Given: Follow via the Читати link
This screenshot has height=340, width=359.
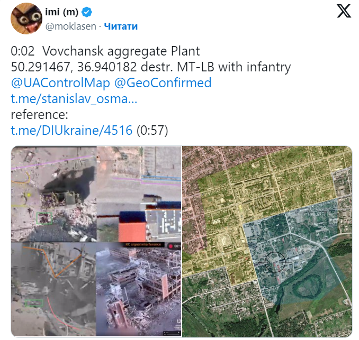Looking at the screenshot, I should tap(121, 26).
